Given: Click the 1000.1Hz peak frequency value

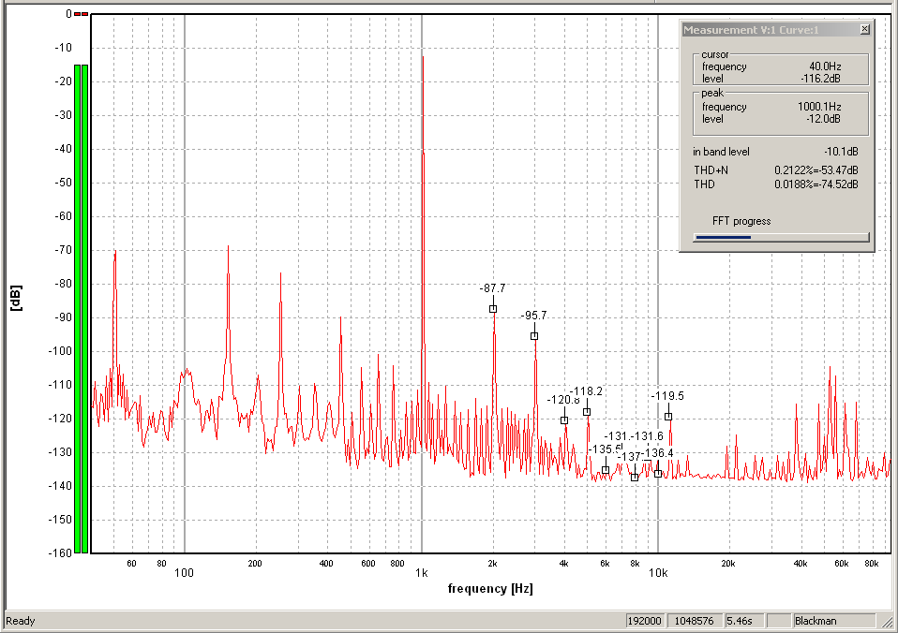Looking at the screenshot, I should (x=817, y=107).
